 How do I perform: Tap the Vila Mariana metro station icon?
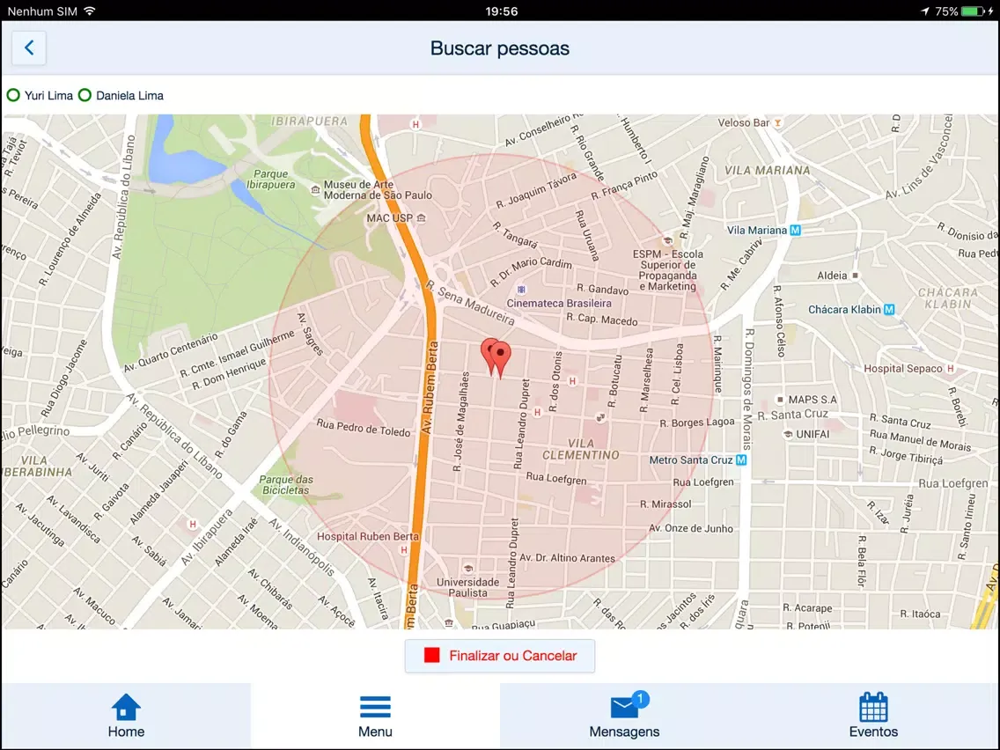point(795,231)
